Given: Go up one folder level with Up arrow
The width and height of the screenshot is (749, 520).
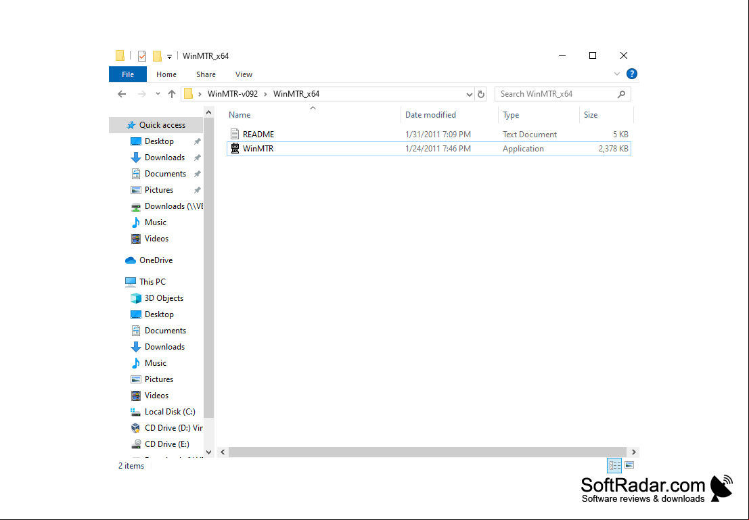Looking at the screenshot, I should 172,94.
